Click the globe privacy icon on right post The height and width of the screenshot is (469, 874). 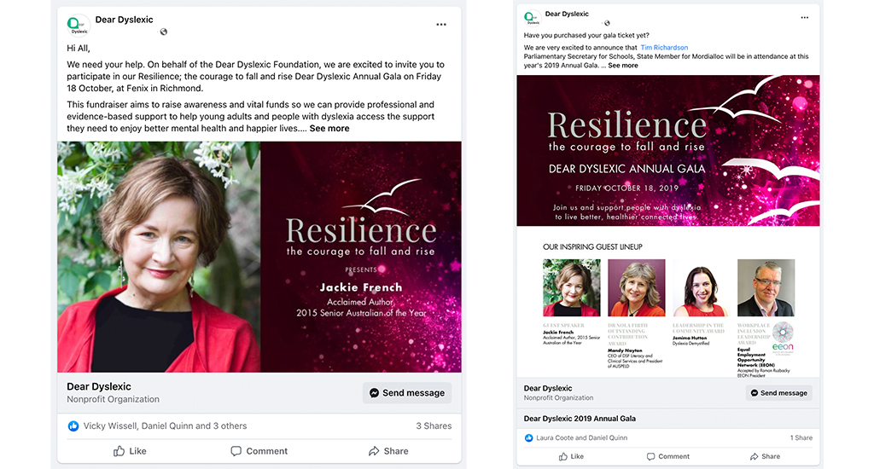(607, 23)
